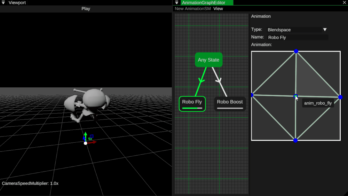The image size is (348, 196).
Task: Click the blue Z-axis gizmo arrow
Action: point(84,139)
